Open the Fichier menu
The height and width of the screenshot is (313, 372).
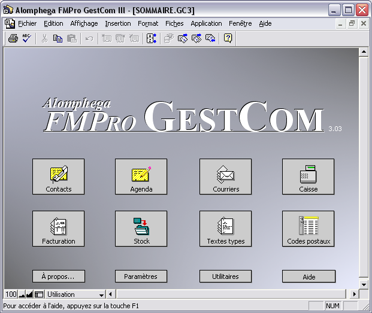pyautogui.click(x=28, y=23)
